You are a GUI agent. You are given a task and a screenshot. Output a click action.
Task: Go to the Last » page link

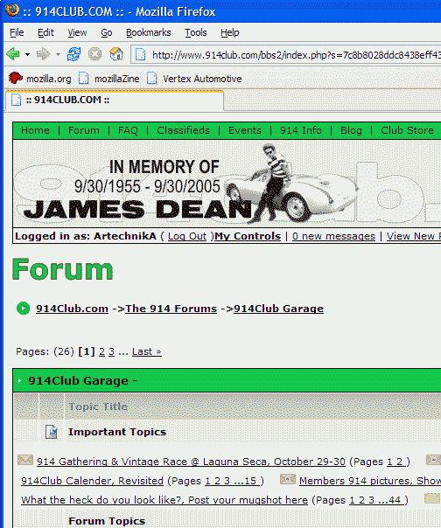pos(147,351)
